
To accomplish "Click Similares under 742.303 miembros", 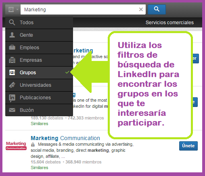I will point(40,124).
